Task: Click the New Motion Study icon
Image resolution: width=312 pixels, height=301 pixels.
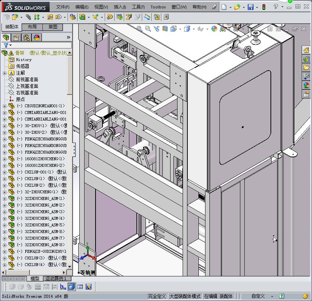Action: click(110, 17)
